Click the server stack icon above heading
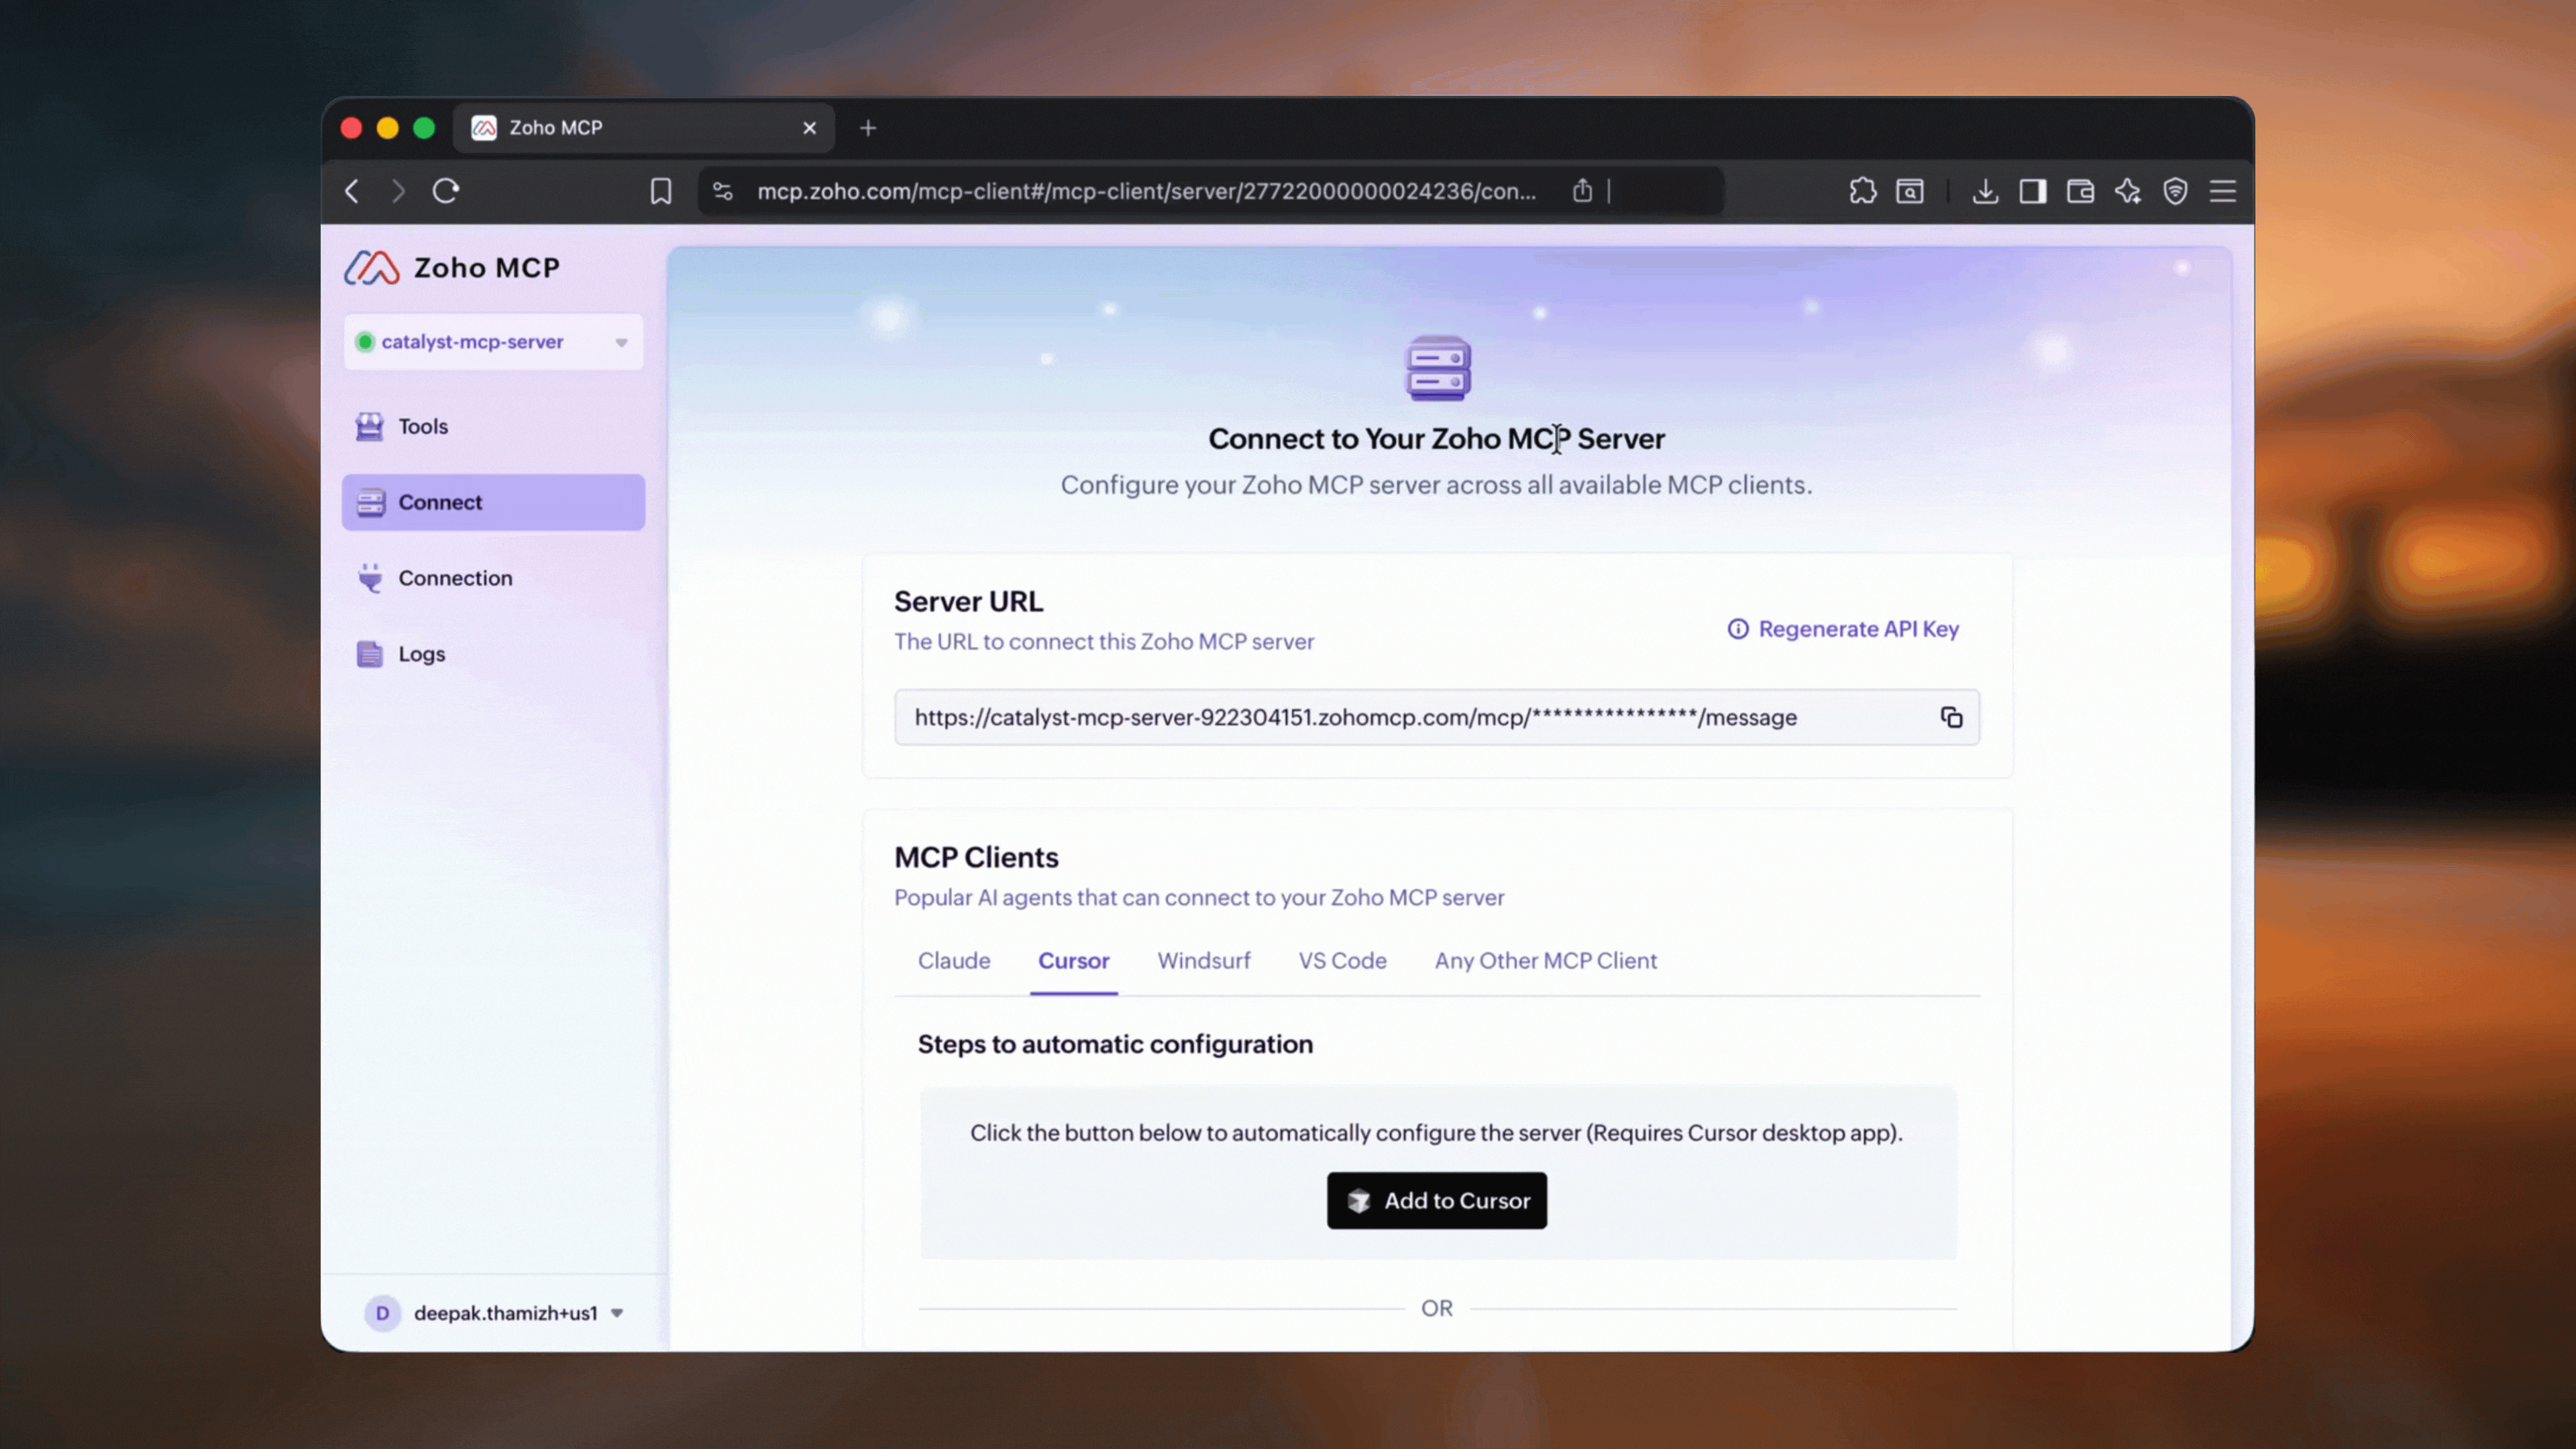 point(1438,368)
